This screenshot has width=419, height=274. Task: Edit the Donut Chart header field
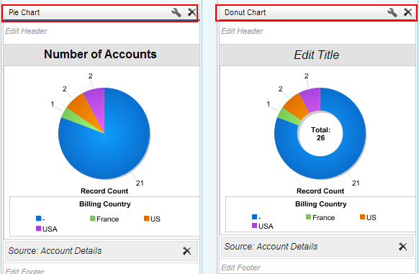242,31
